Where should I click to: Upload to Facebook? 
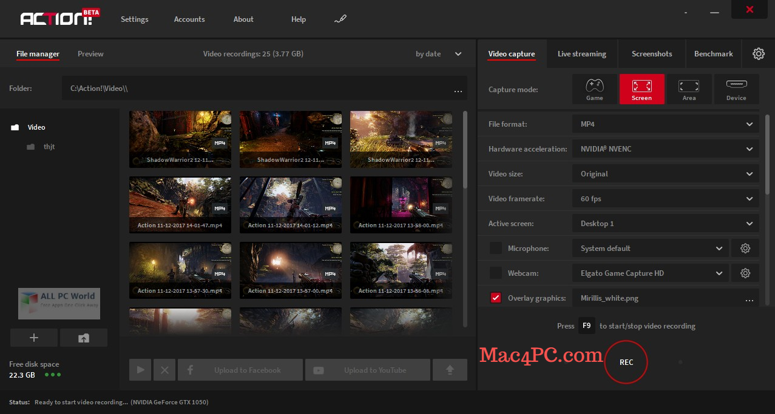point(240,370)
